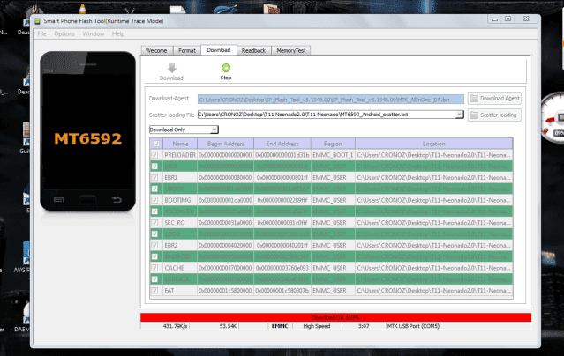The image size is (564, 356).
Task: Maximize the Smart Phone Flash Tool window
Action: click(x=508, y=19)
